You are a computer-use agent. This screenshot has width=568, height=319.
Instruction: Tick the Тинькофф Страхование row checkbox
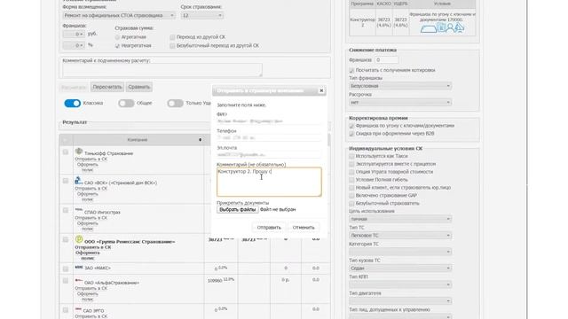click(66, 152)
